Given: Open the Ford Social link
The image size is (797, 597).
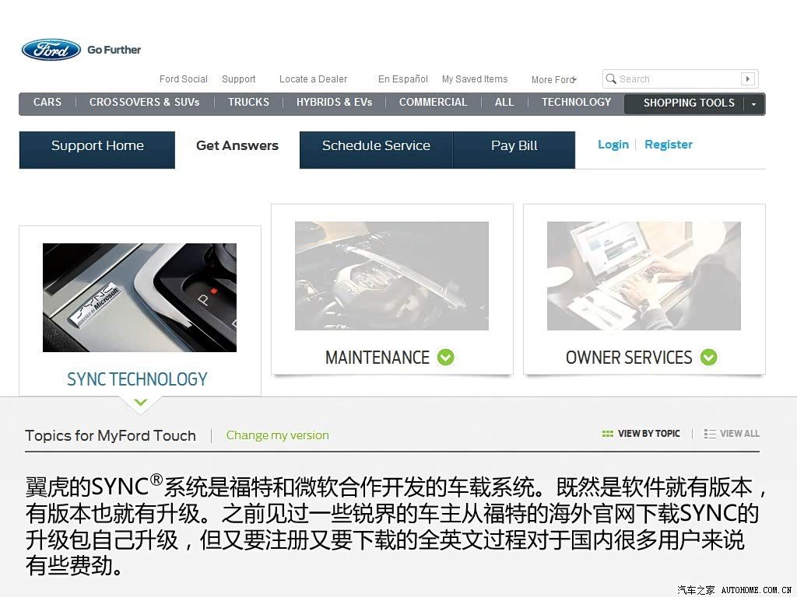Looking at the screenshot, I should 184,79.
